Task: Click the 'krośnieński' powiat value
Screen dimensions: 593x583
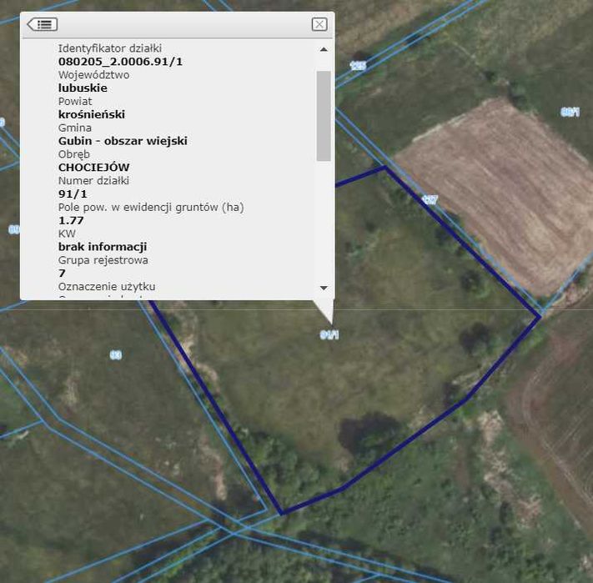Action: point(92,114)
